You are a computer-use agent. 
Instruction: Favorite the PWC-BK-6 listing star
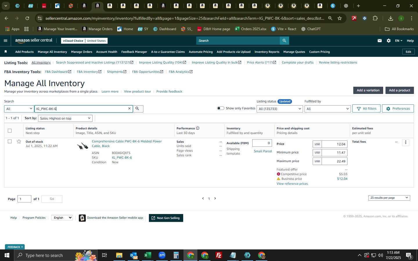pyautogui.click(x=19, y=142)
